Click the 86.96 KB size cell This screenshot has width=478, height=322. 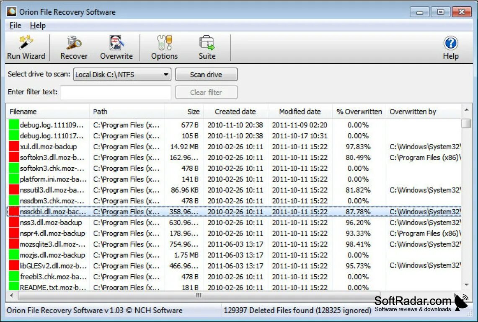point(185,190)
